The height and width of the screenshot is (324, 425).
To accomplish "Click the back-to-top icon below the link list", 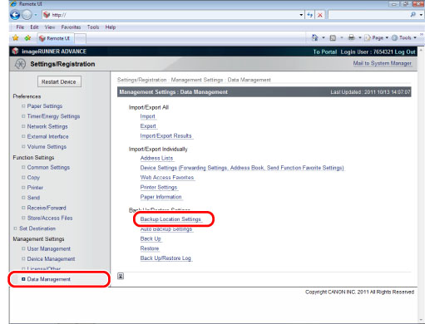I will 121,276.
